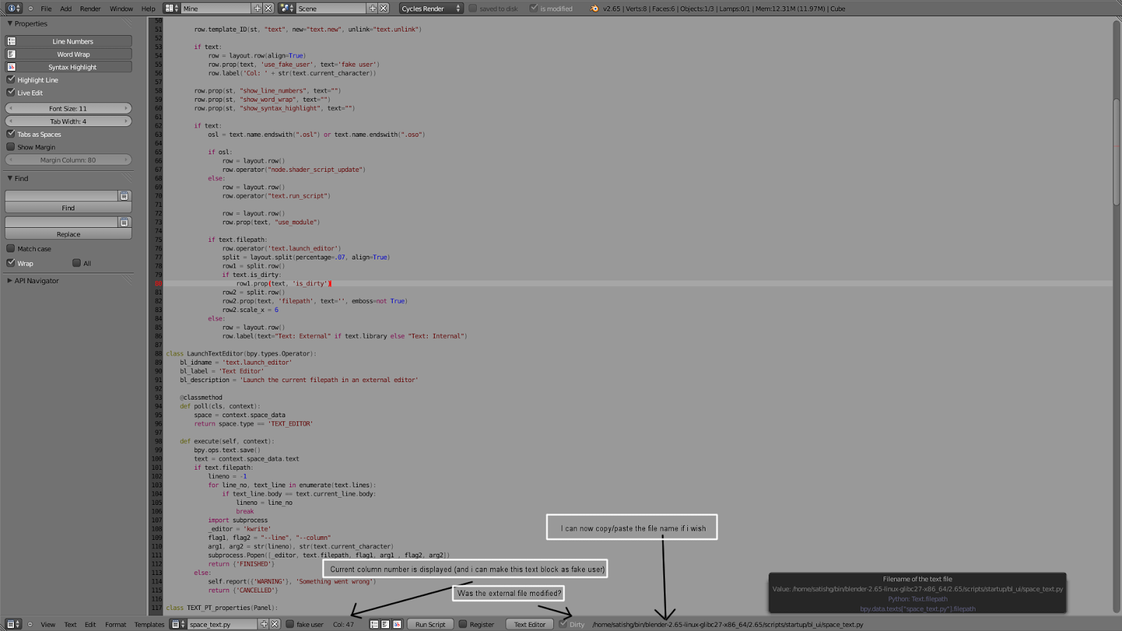Expand the API Navigator panel
Screen dimensions: 1122x631
[x=33, y=280]
